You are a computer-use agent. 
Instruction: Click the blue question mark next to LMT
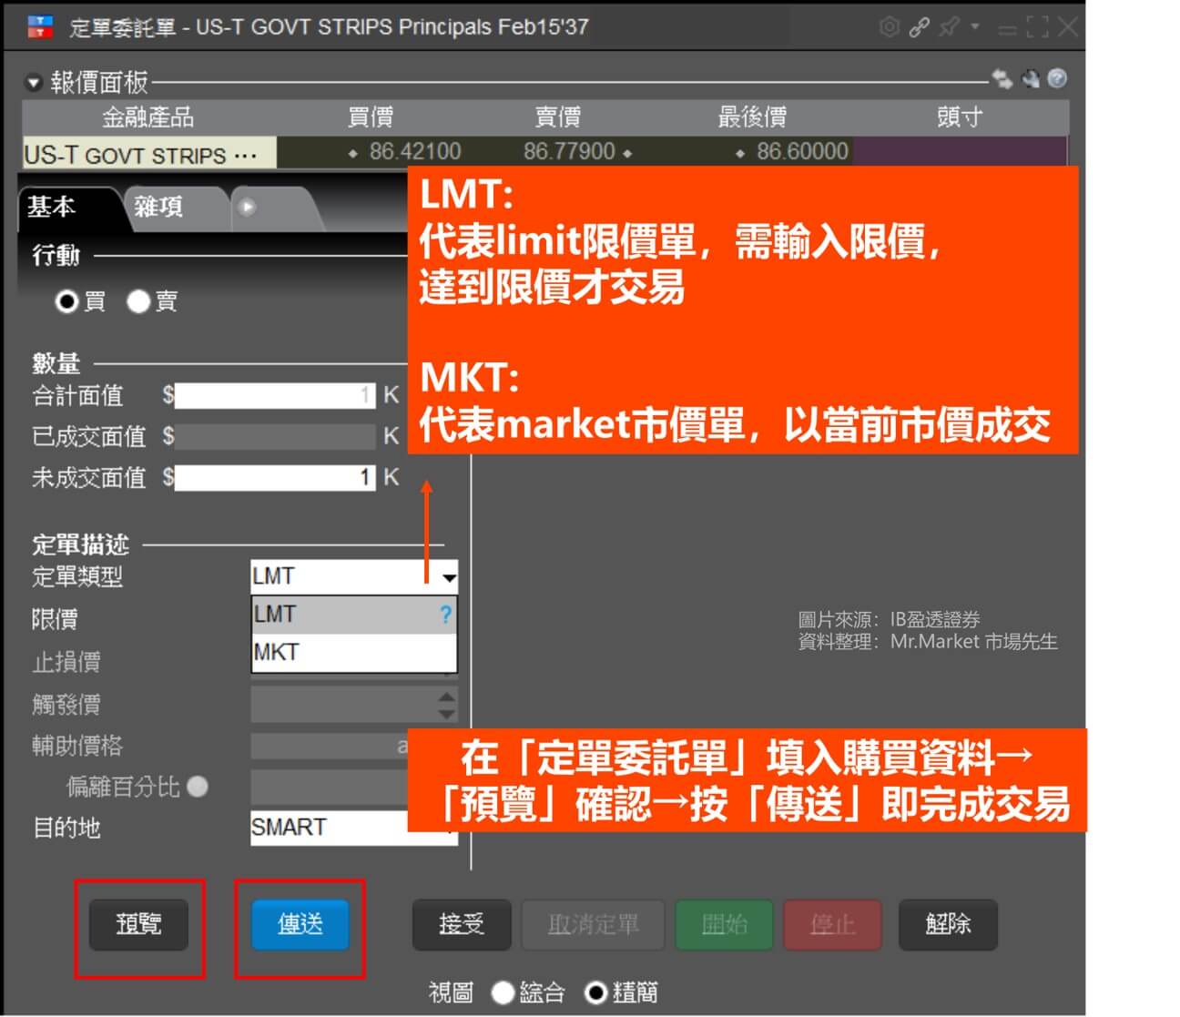tap(445, 615)
